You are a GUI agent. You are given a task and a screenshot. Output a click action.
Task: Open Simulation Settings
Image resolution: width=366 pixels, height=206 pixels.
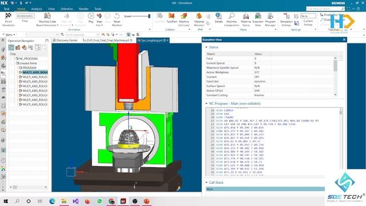point(286,19)
